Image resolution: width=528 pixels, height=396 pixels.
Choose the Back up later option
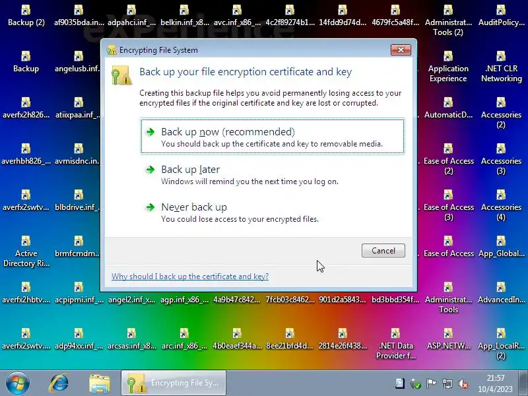coord(272,174)
